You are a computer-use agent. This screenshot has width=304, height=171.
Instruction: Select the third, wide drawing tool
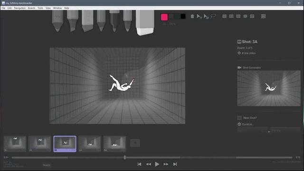87,21
